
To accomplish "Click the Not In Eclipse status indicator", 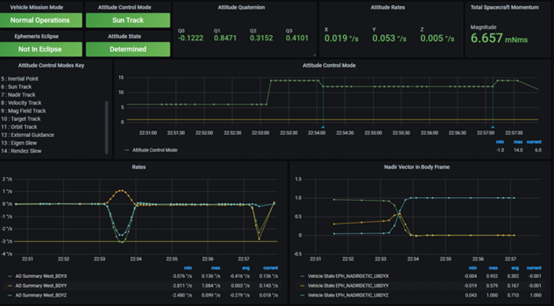I will coord(41,49).
